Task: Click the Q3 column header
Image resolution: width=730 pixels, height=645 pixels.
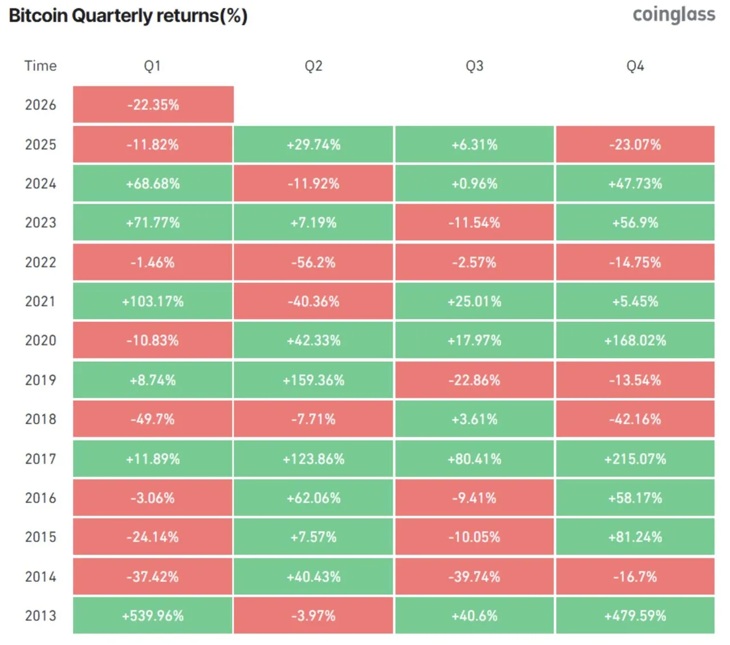Action: click(x=474, y=66)
